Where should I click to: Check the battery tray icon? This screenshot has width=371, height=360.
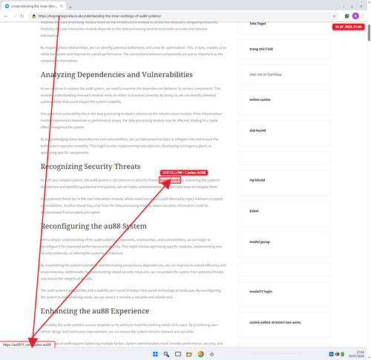[x=343, y=354]
